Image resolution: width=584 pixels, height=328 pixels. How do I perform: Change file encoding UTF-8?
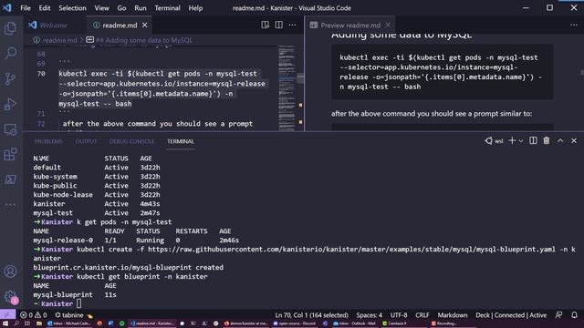399,315
